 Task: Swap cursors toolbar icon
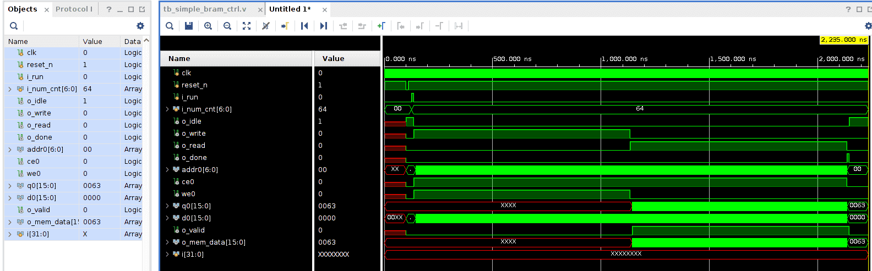(439, 26)
